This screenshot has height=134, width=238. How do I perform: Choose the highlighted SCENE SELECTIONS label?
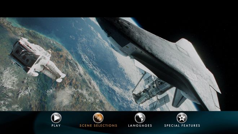point(98,126)
